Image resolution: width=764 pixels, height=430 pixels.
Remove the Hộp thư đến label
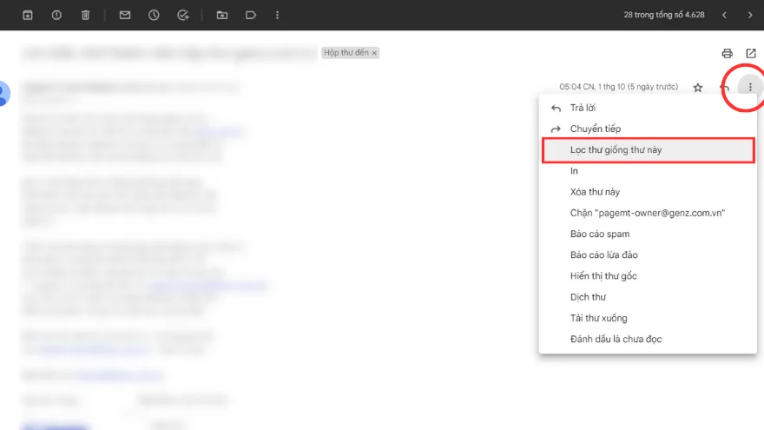coord(374,53)
